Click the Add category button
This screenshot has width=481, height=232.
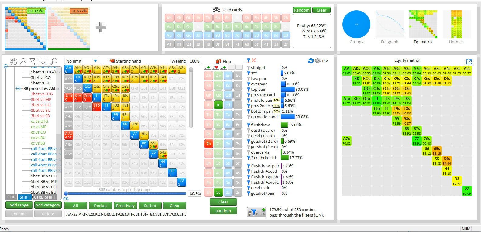tap(48, 205)
